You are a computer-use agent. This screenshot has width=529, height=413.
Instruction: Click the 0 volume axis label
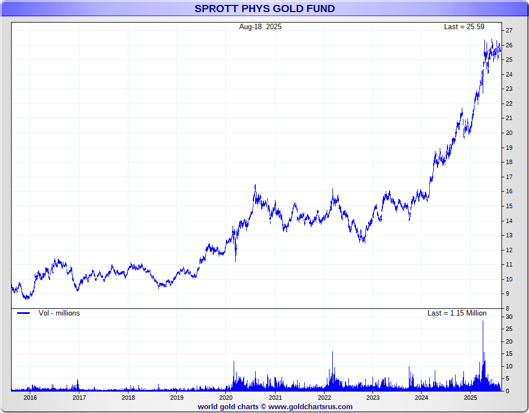pyautogui.click(x=508, y=391)
